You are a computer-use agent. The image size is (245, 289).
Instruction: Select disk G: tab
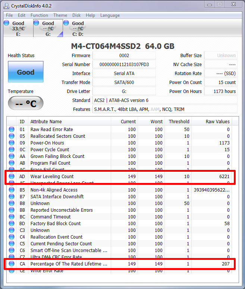[48, 28]
